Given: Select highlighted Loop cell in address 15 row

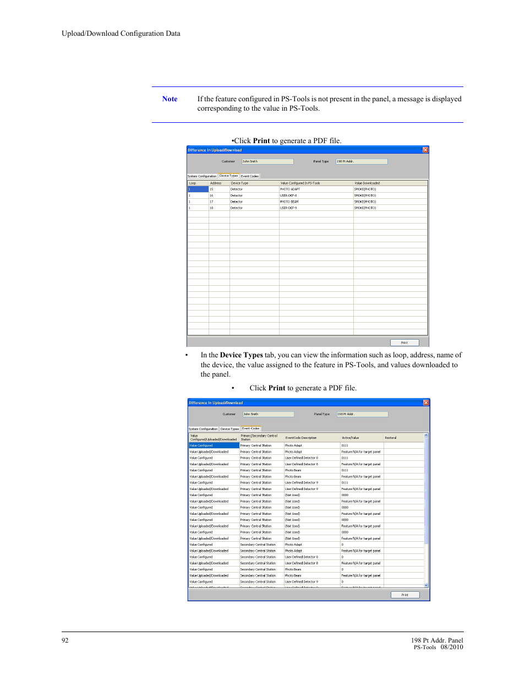Looking at the screenshot, I should (x=198, y=189).
